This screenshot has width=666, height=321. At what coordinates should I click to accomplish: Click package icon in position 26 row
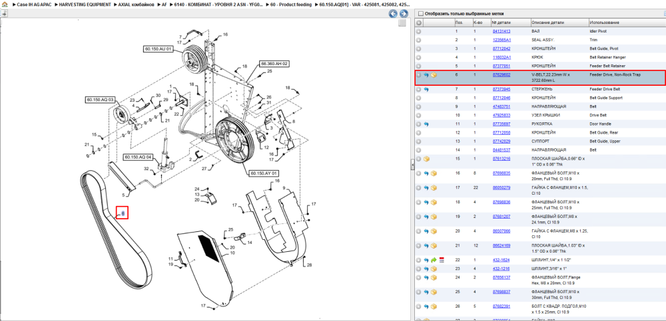[x=434, y=306]
